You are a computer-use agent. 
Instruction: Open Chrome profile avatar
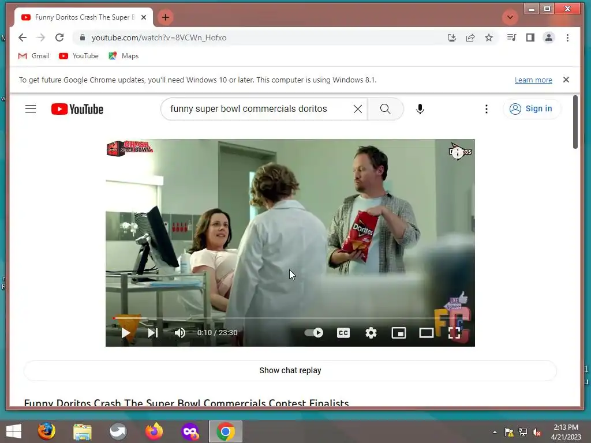(548, 37)
